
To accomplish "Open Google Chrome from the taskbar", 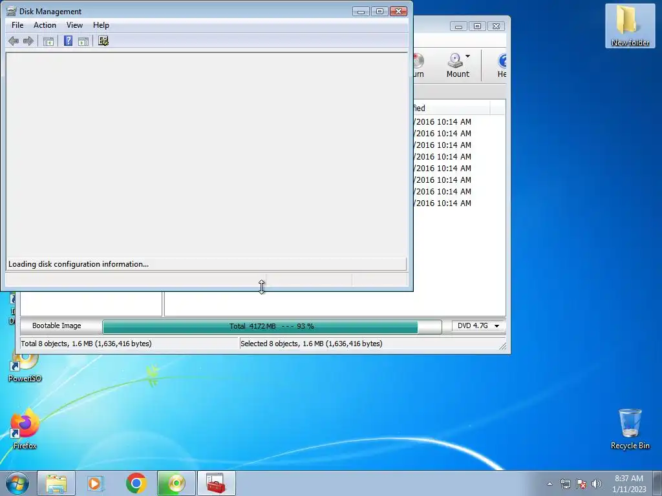I will tap(136, 483).
